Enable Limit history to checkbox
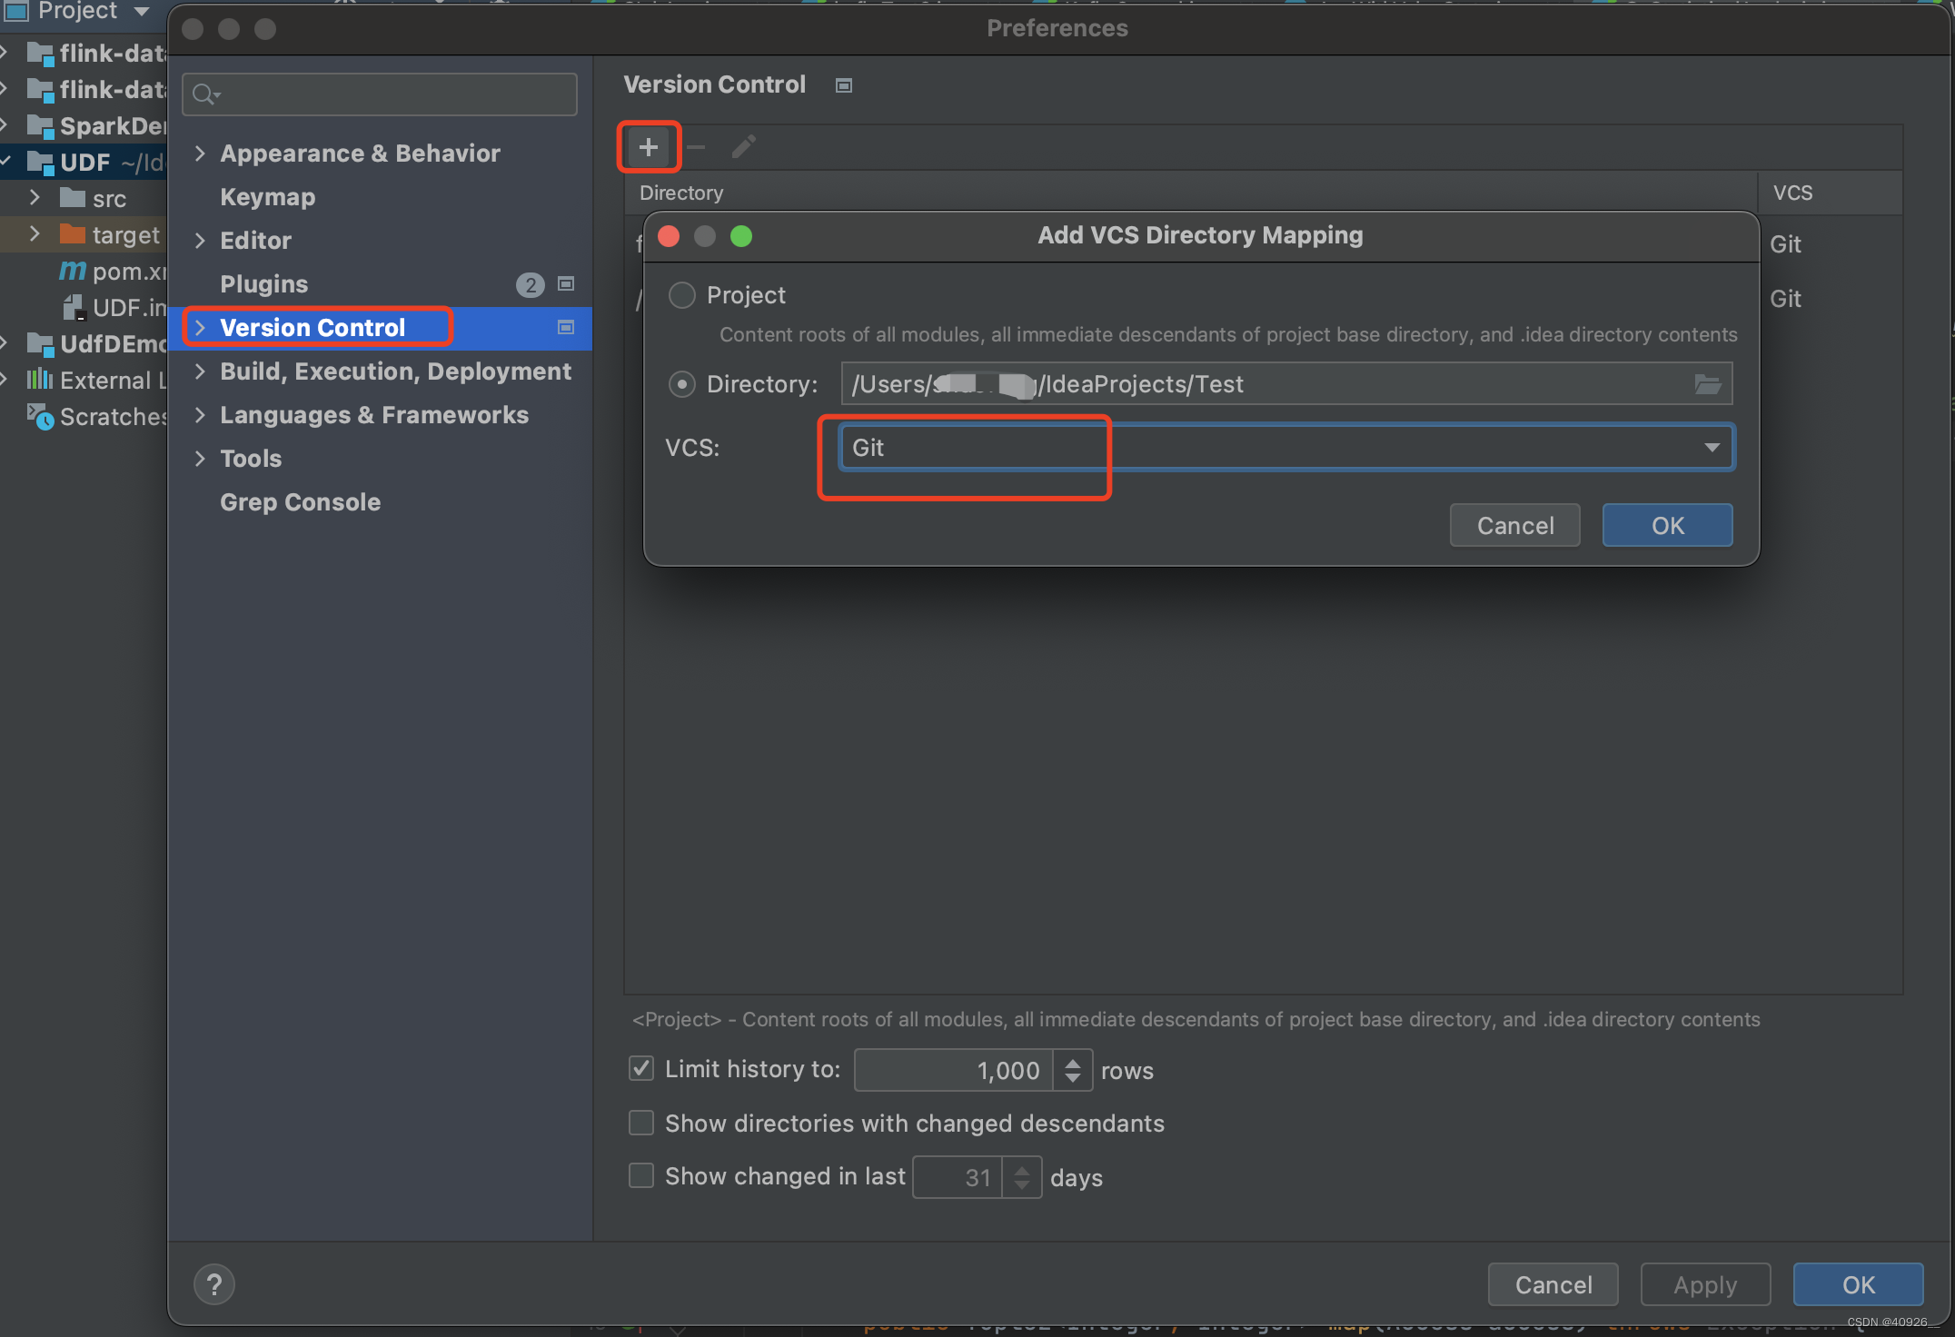This screenshot has width=1955, height=1337. [641, 1070]
